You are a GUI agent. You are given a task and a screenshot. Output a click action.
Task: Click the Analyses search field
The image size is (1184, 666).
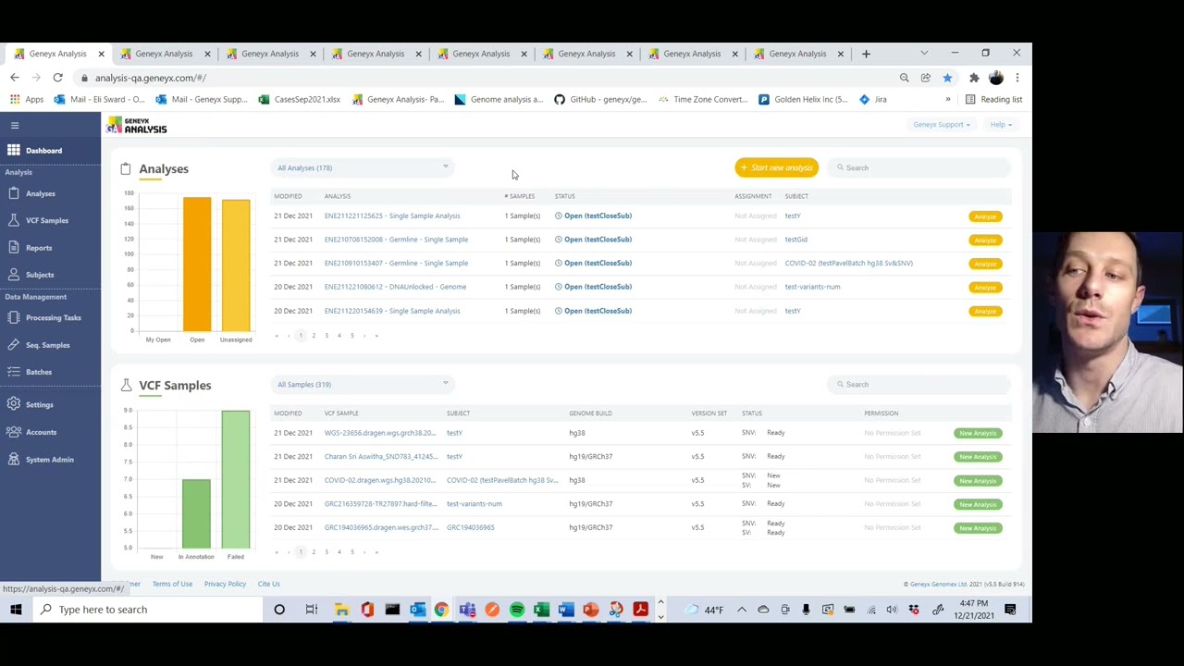pos(919,168)
